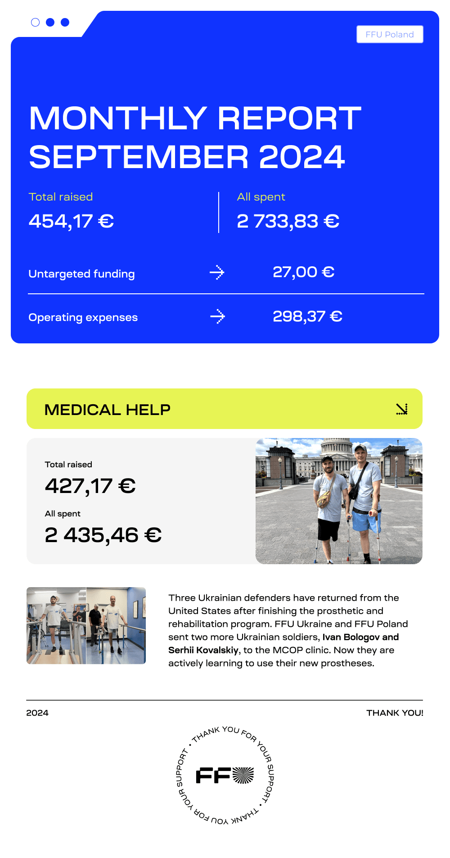Viewport: 450px width, 858px height.
Task: Click the Untargeted funding label
Action: [x=81, y=274]
